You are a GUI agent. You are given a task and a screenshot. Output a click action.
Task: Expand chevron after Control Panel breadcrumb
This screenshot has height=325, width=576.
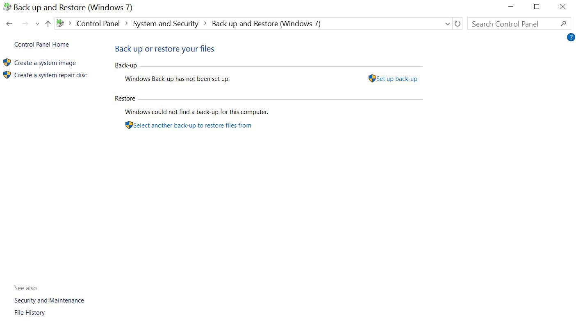click(127, 24)
